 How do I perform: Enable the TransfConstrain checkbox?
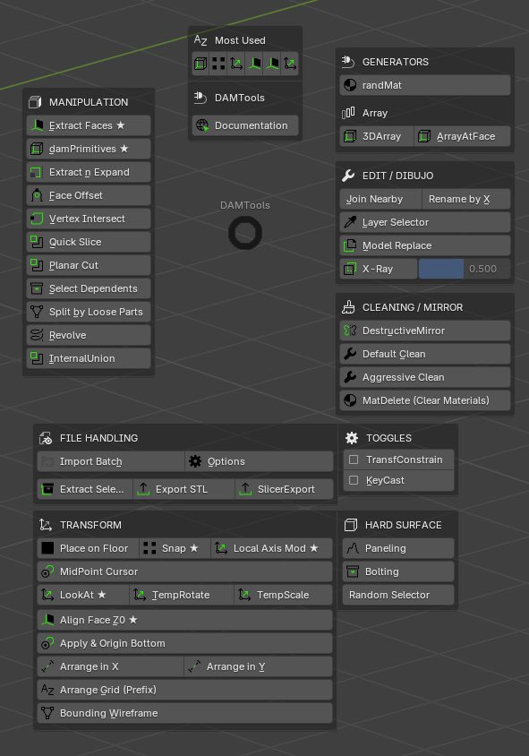[354, 460]
